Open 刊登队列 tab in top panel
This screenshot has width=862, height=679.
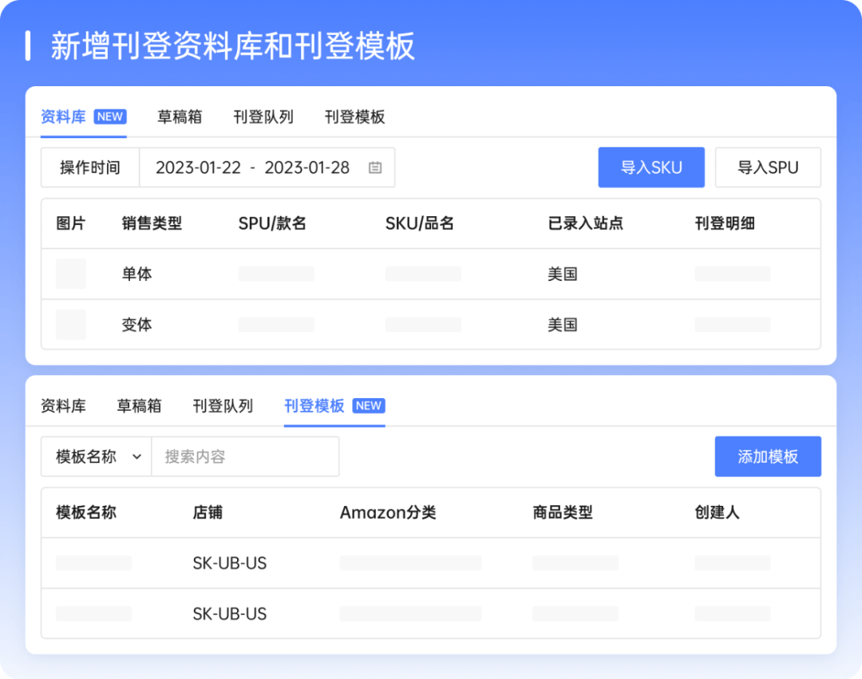coord(263,117)
